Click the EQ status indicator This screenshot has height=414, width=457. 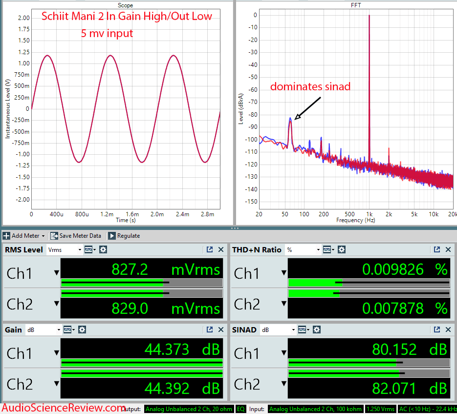pyautogui.click(x=241, y=409)
